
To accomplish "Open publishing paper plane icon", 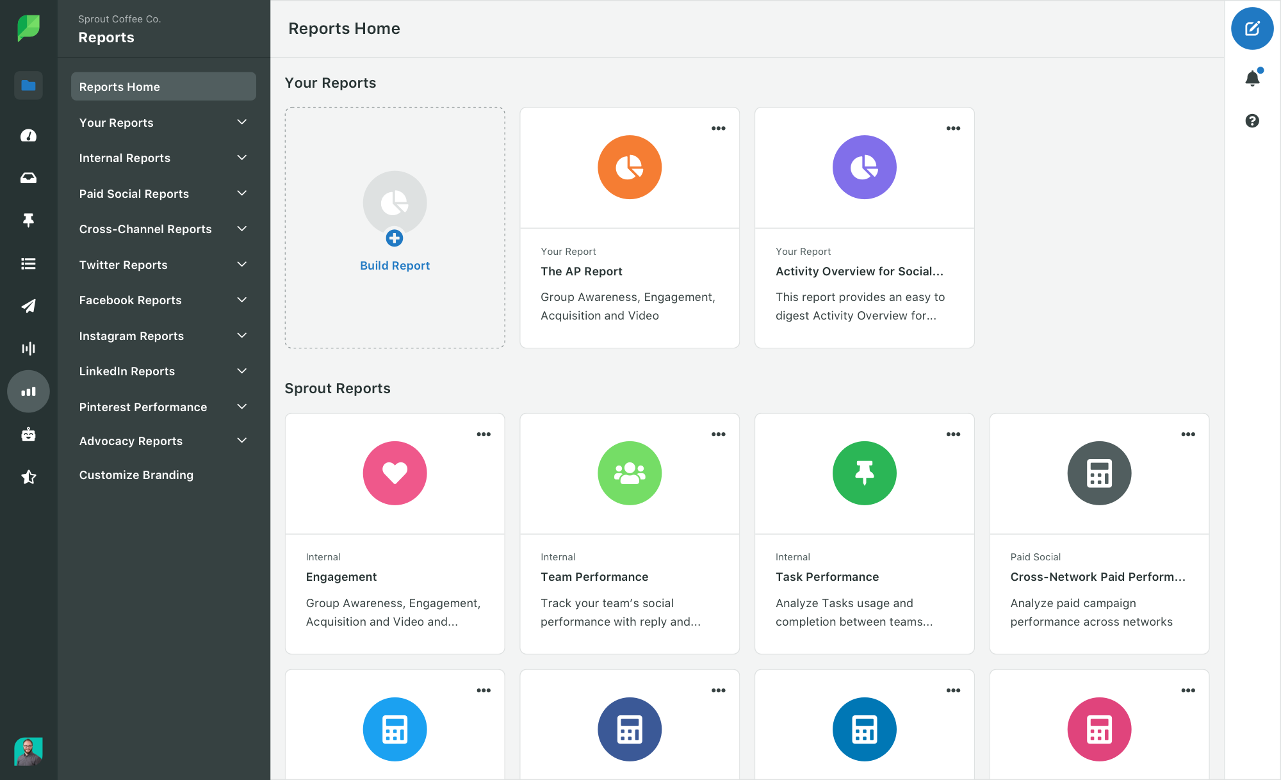I will click(x=28, y=306).
